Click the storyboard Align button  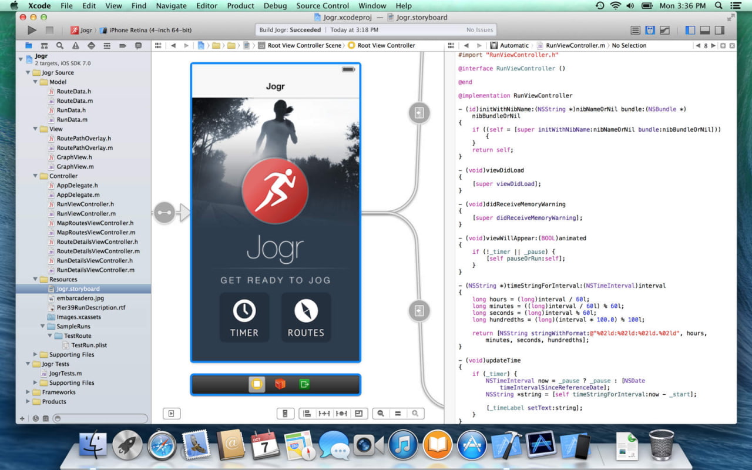307,414
